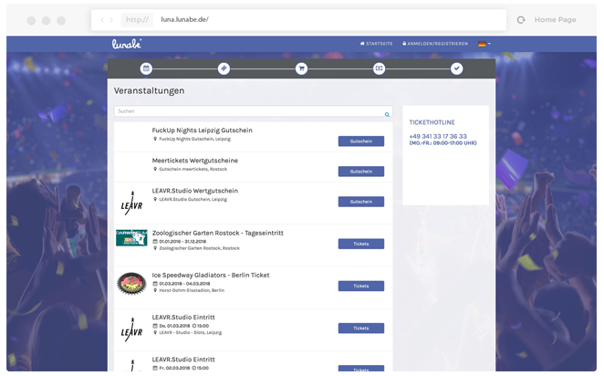Click the ticket hotline phone number
Screen dimensions: 604x376
pos(438,136)
